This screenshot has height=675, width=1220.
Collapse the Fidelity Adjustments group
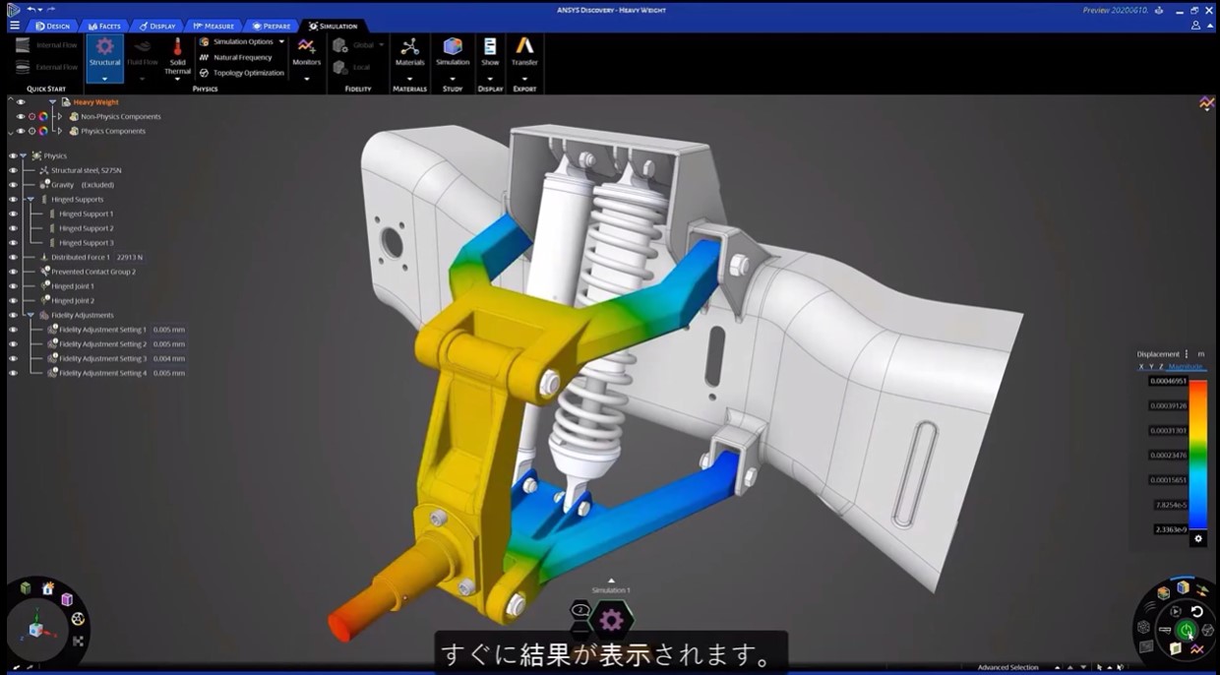tap(30, 315)
